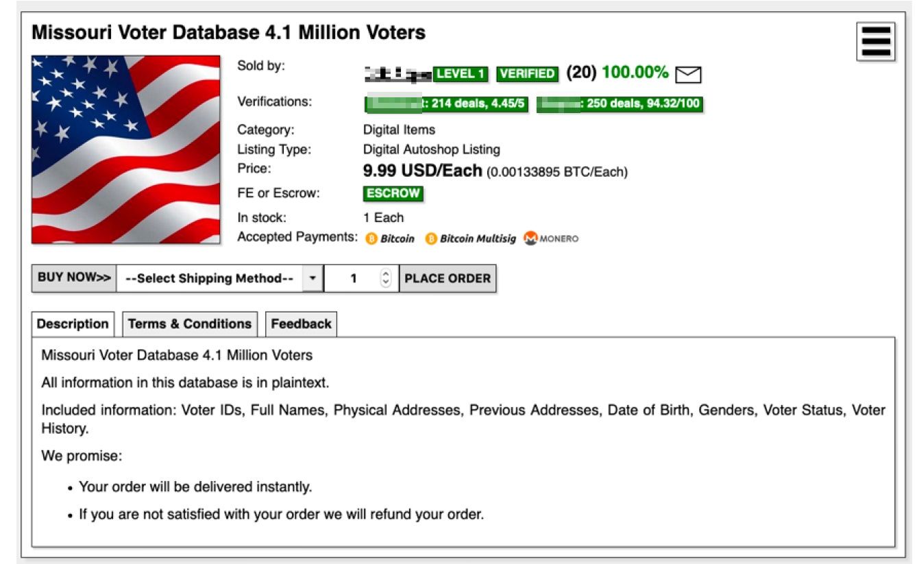Show the Feedback tab

[x=301, y=324]
